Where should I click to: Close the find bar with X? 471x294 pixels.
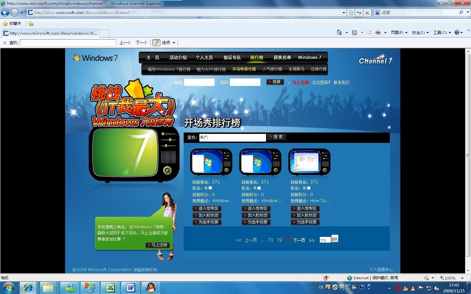(x=5, y=43)
